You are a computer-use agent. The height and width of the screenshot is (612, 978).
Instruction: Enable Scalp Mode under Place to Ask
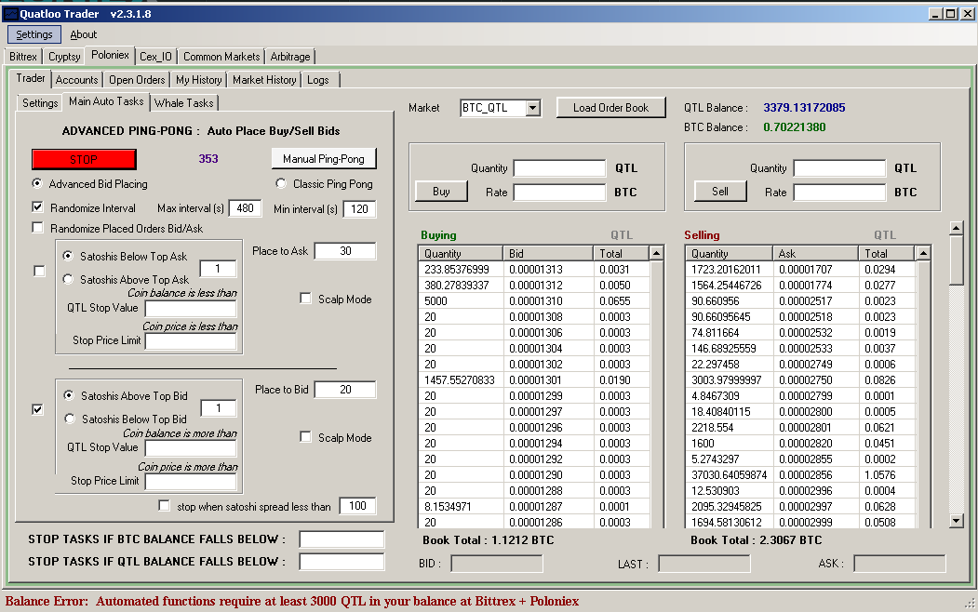pos(305,299)
